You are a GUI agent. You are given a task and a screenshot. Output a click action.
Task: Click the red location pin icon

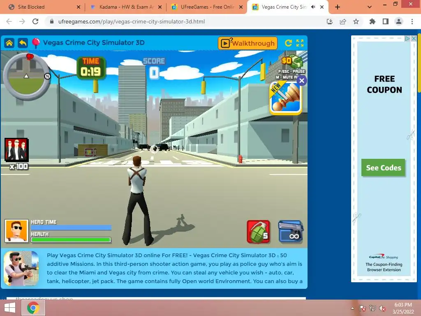coord(36,43)
